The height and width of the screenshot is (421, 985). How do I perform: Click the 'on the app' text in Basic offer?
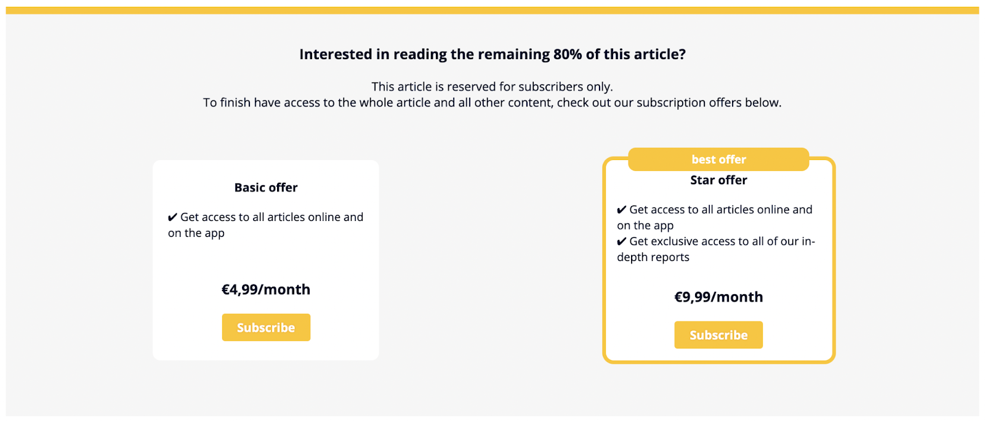pos(196,233)
